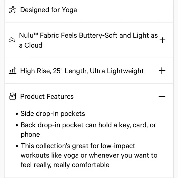The image size is (178, 178).
Task: Expand High Rise section with plus icon
Action: [x=162, y=71]
